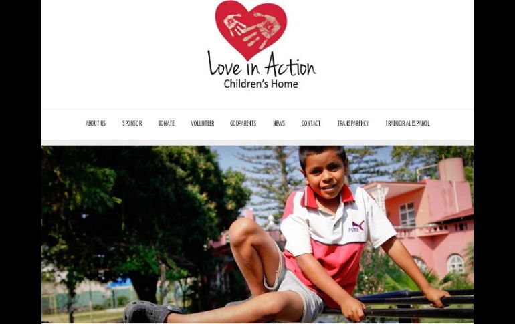Image resolution: width=515 pixels, height=324 pixels.
Task: Select the Transparency menu item
Action: [353, 124]
